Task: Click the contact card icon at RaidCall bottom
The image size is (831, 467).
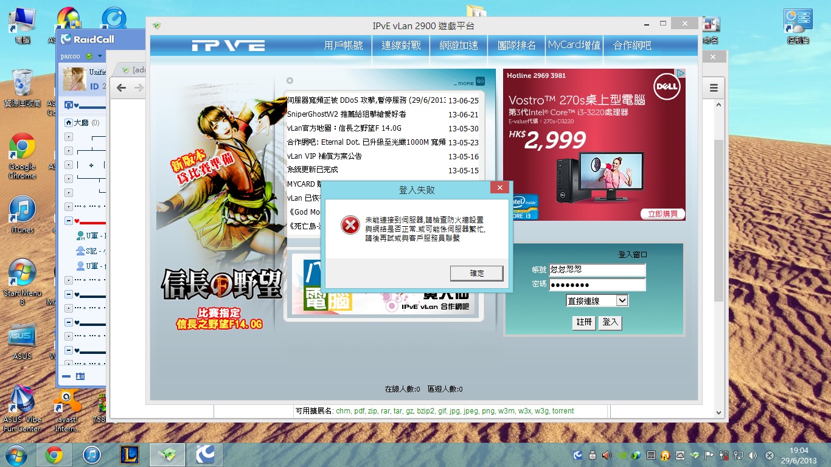Action: tap(80, 376)
